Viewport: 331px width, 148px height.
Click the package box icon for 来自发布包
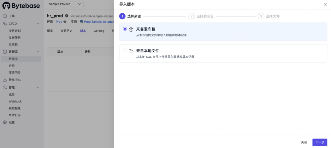131,29
